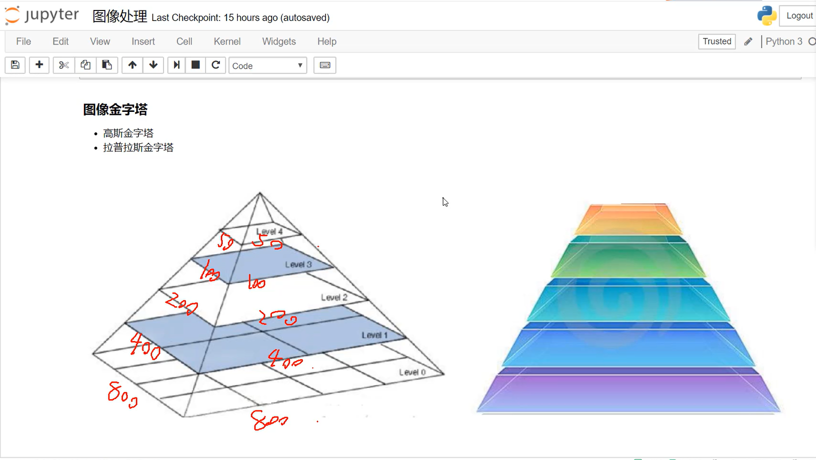The height and width of the screenshot is (460, 816).
Task: Run the current cell
Action: (176, 65)
